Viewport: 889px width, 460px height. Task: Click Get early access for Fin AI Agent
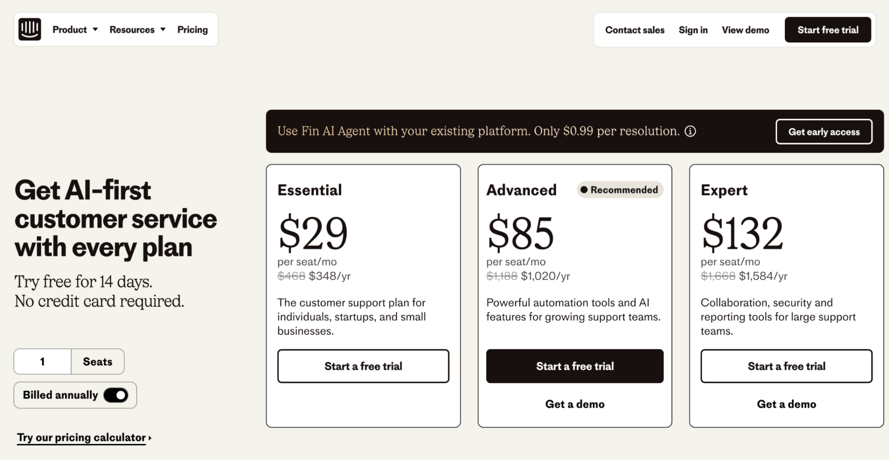pyautogui.click(x=824, y=131)
